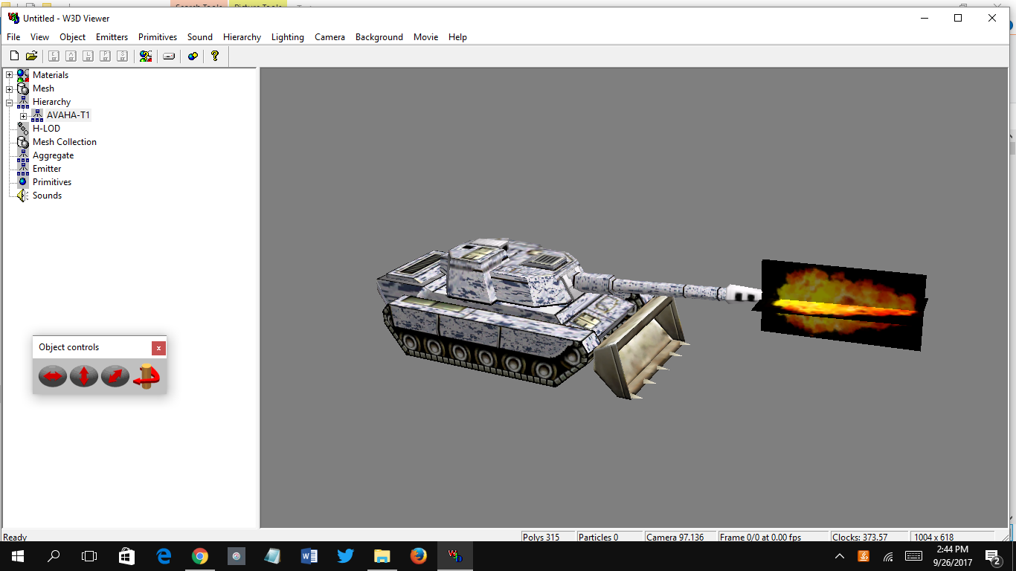Open the Help menu
Image resolution: width=1016 pixels, height=571 pixels.
[457, 37]
